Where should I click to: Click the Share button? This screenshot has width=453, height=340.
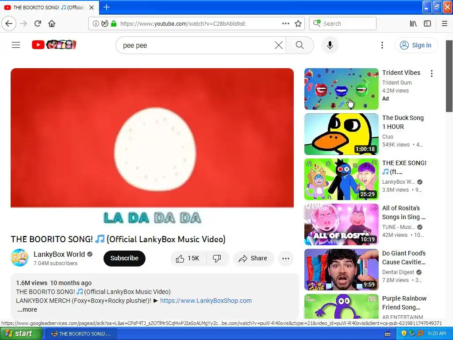253,258
